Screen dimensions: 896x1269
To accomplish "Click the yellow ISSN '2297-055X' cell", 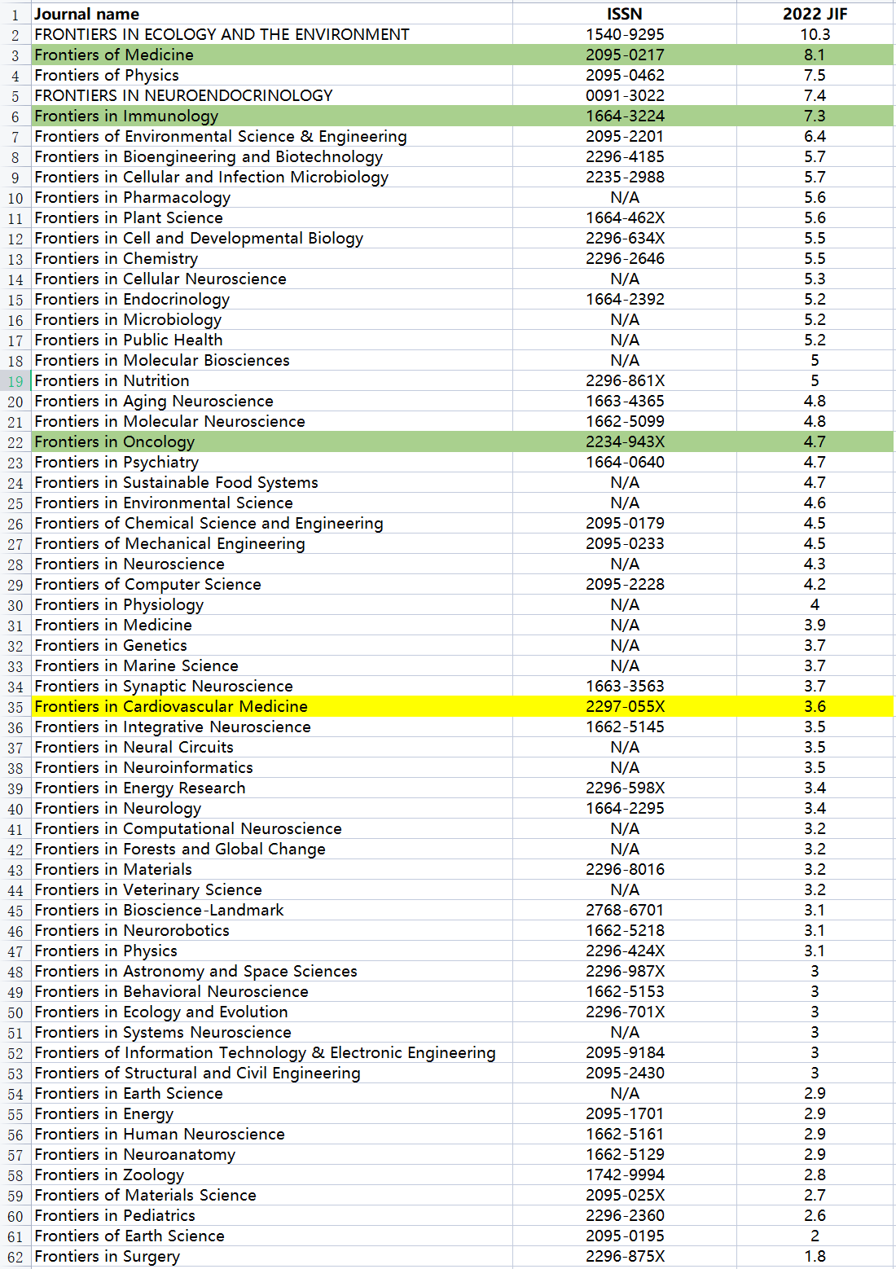I will click(625, 706).
